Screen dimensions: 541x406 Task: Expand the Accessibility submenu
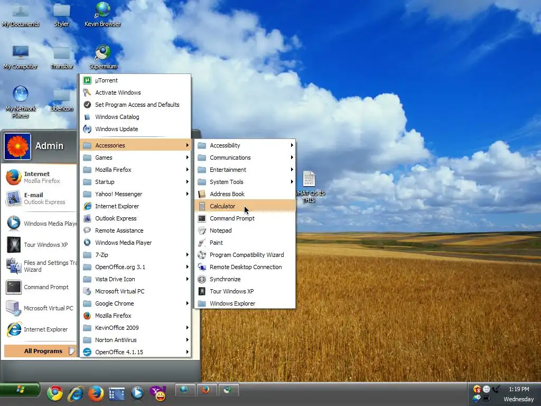click(245, 145)
